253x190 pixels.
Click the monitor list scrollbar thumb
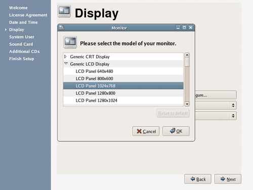coord(187,62)
